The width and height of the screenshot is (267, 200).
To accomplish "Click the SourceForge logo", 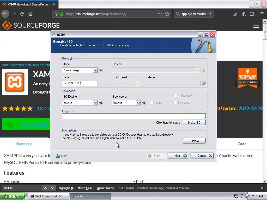I will point(31,25).
